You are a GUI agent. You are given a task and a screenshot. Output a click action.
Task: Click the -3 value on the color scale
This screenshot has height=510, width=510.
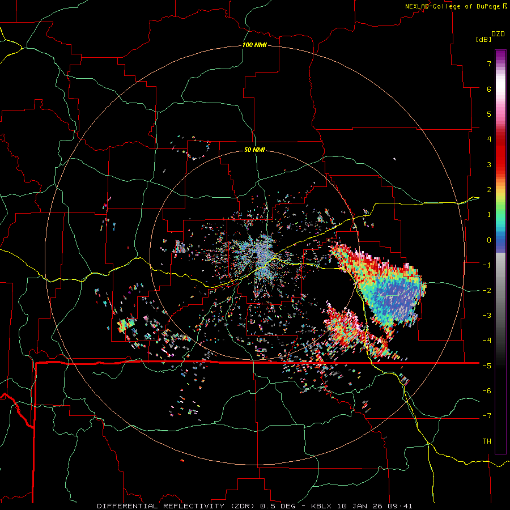[487, 316]
